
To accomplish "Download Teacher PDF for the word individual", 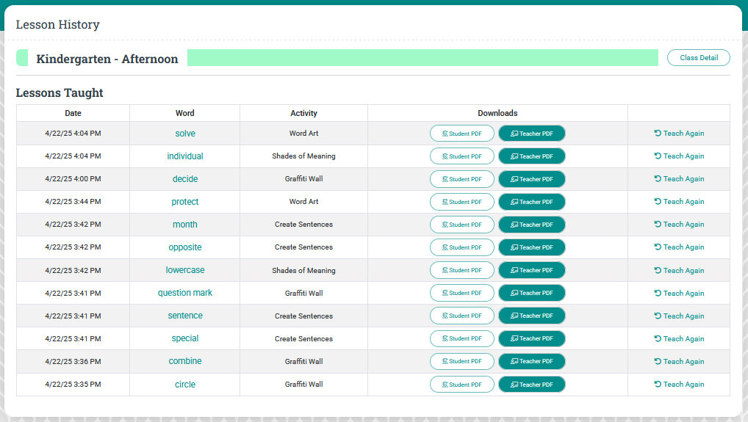I will [531, 156].
